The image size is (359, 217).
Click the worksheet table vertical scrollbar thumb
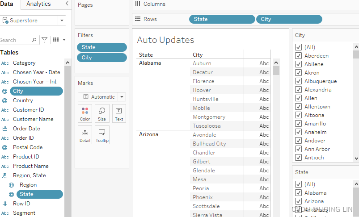click(276, 71)
